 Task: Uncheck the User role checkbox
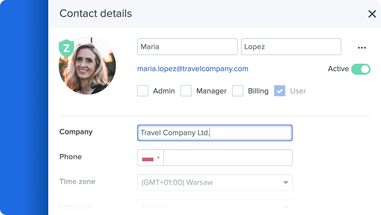point(280,91)
